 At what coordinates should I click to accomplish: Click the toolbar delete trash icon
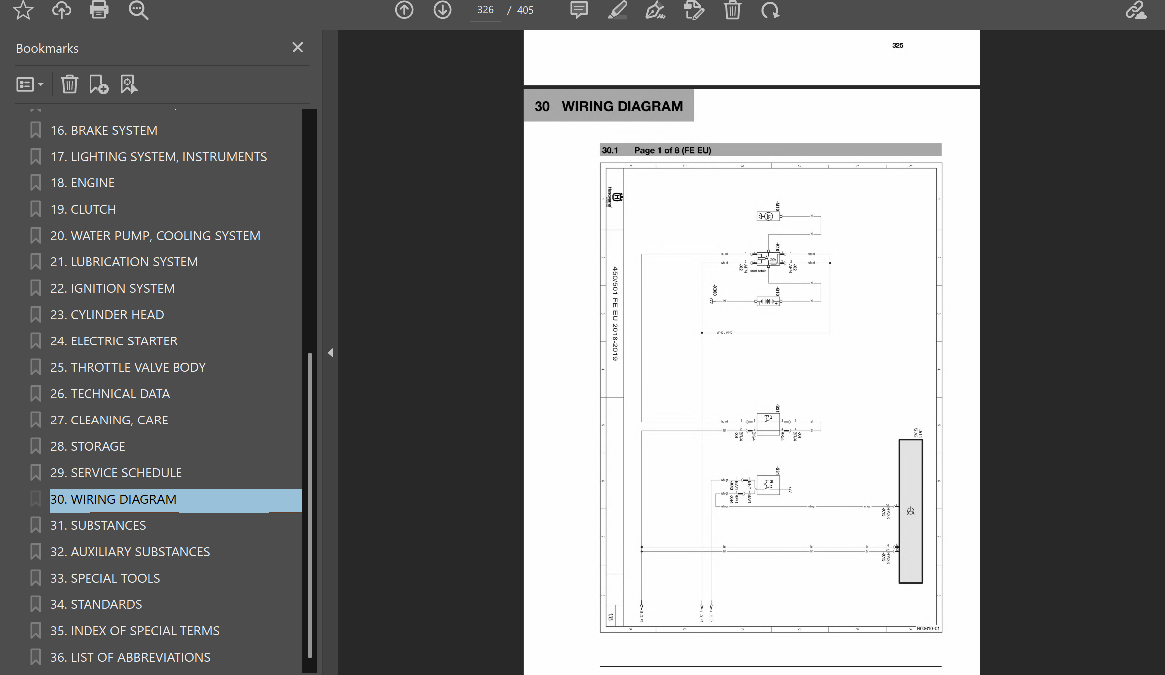coord(732,10)
